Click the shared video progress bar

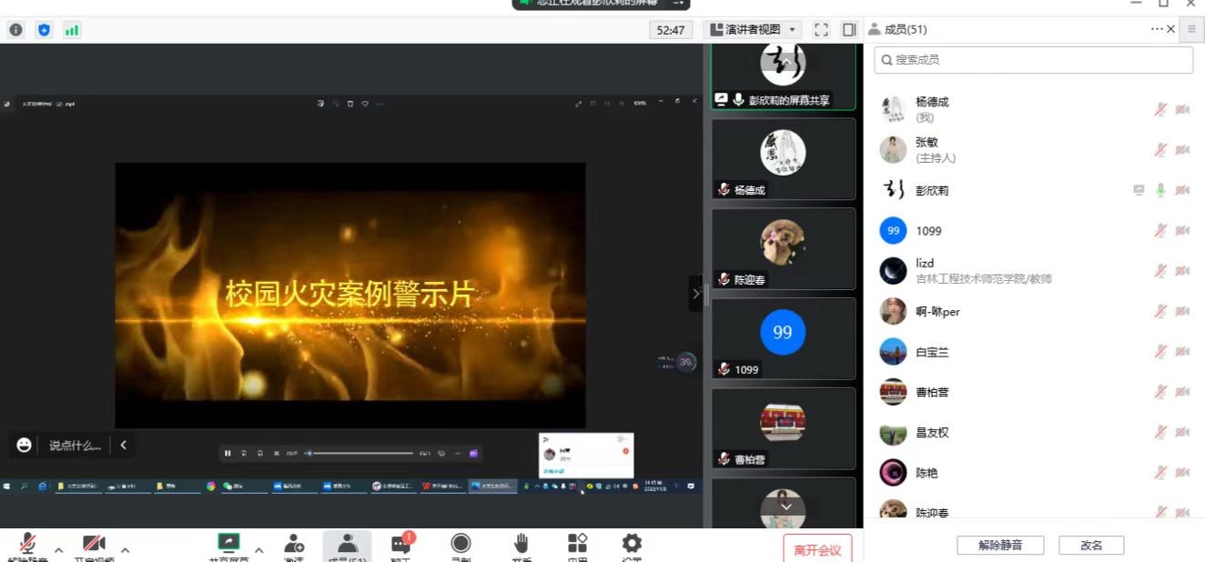click(362, 453)
